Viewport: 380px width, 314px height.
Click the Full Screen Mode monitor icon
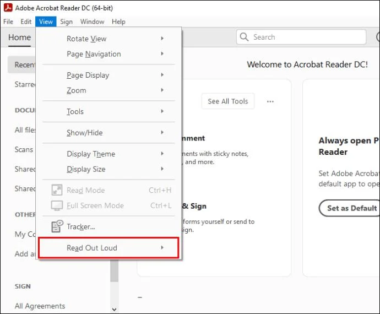[57, 205]
